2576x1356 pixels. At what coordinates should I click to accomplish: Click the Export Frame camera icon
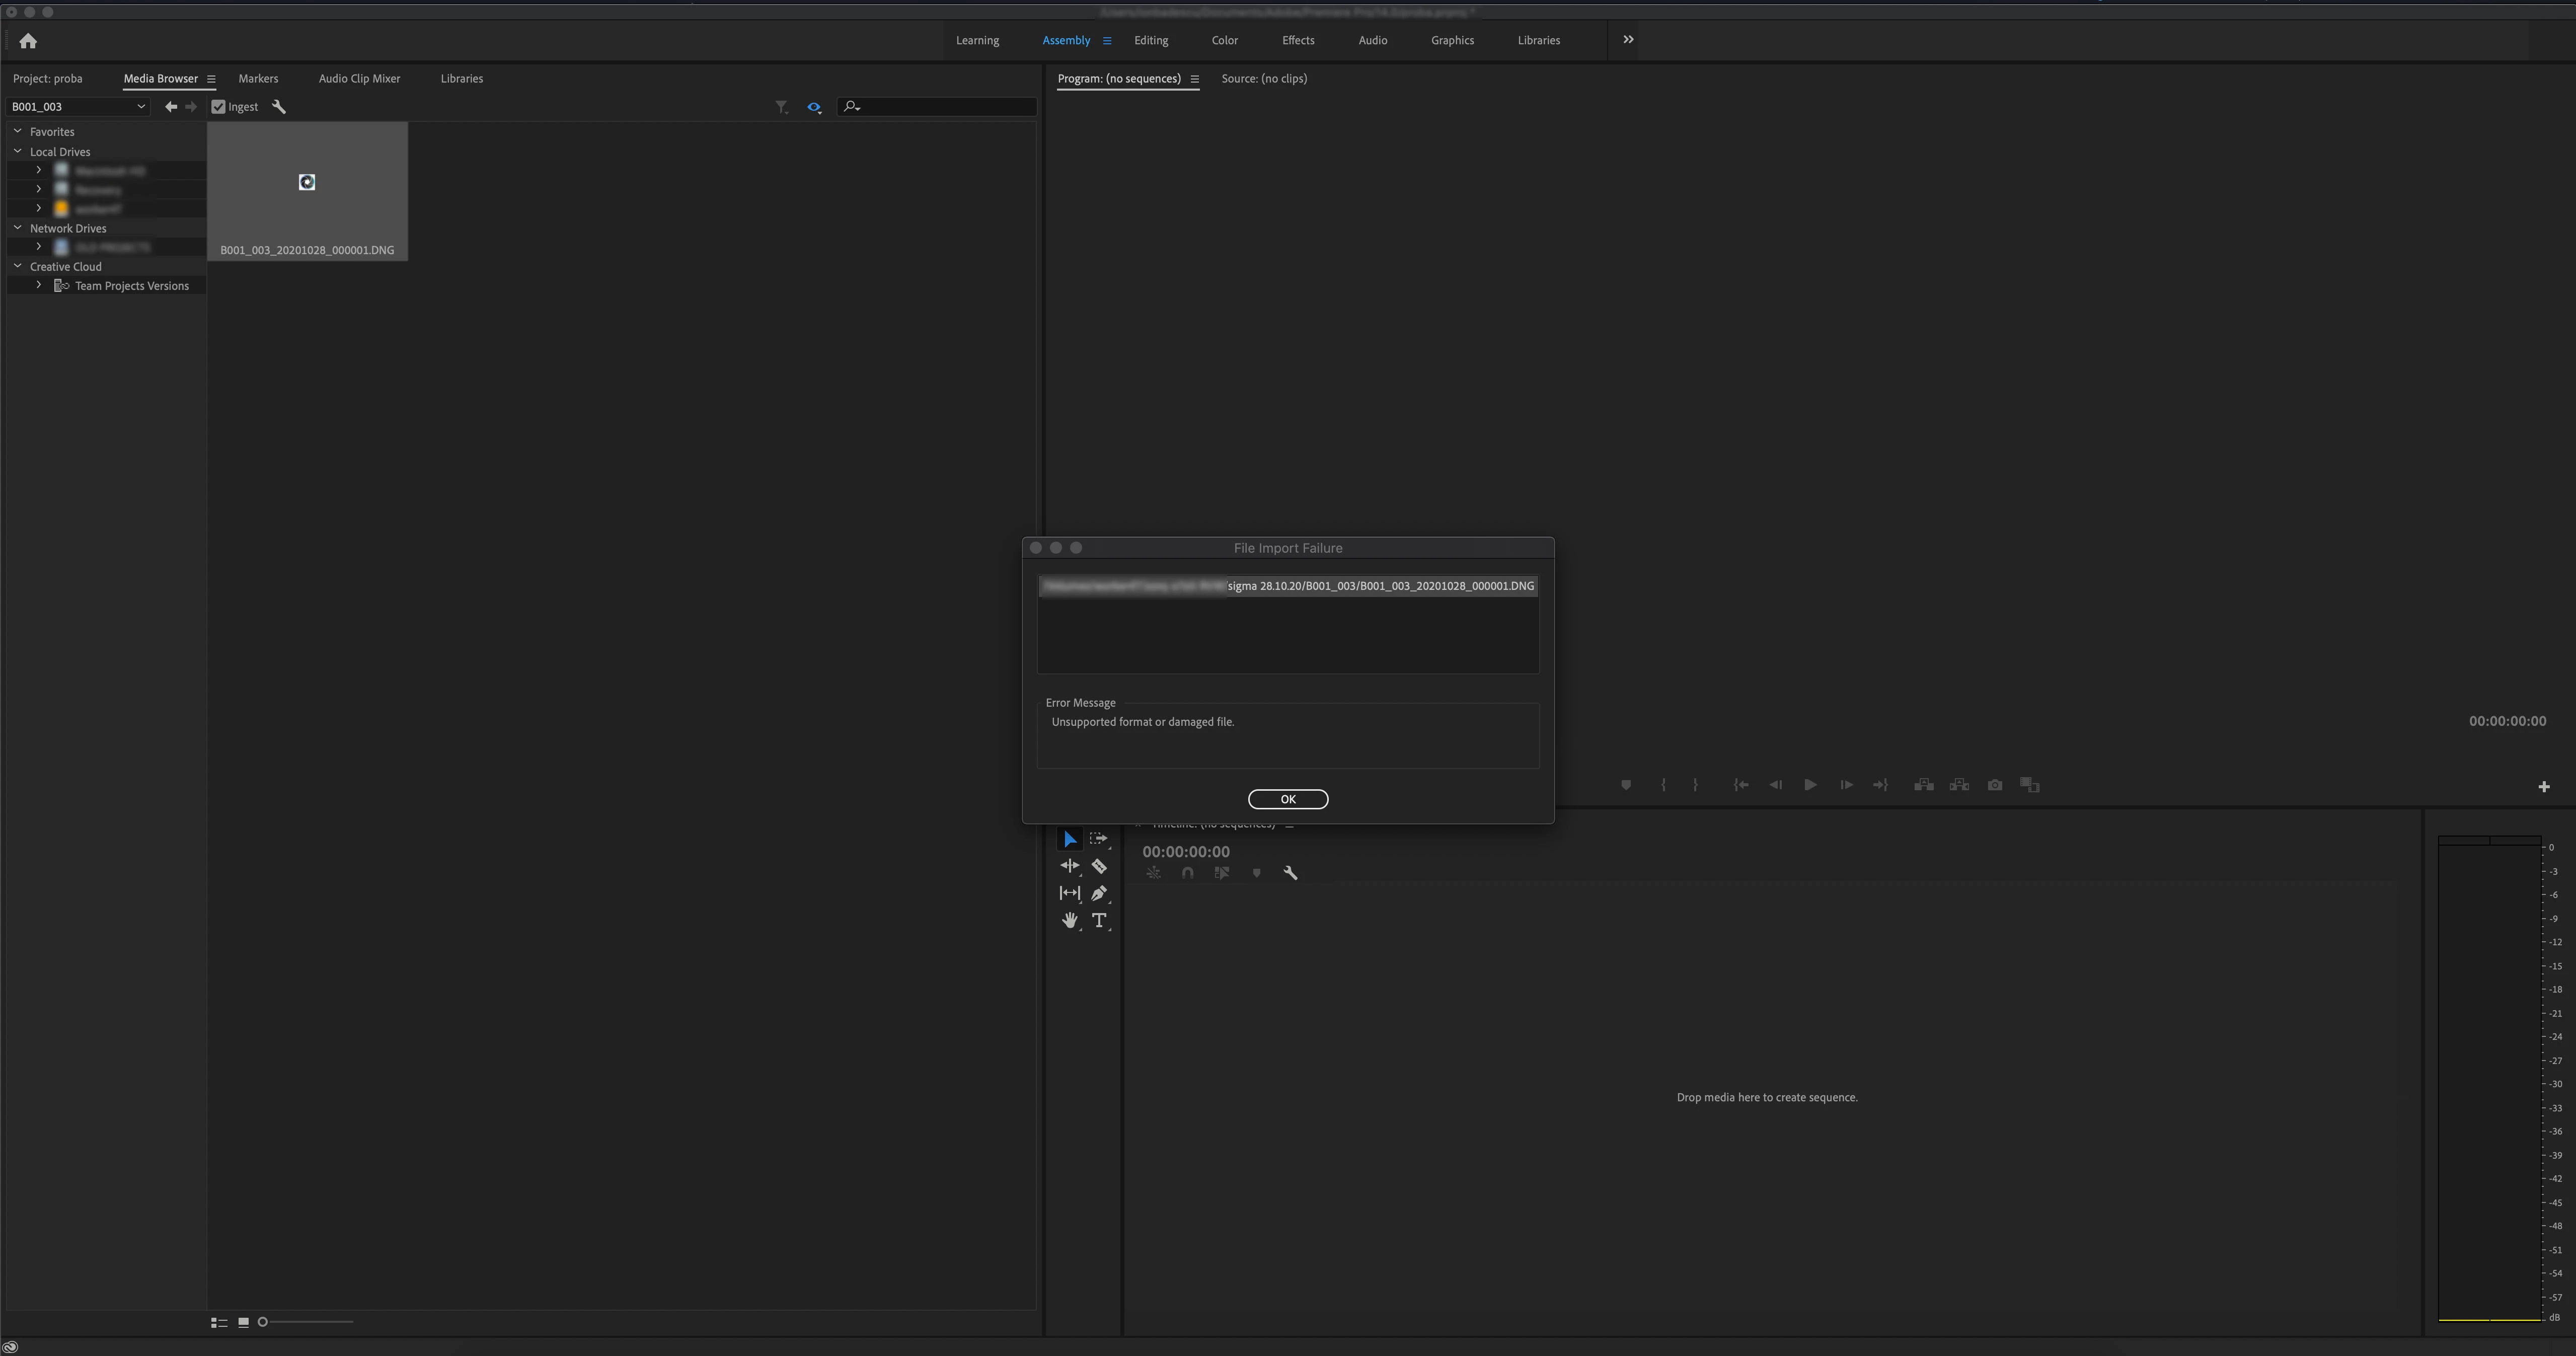(1994, 785)
